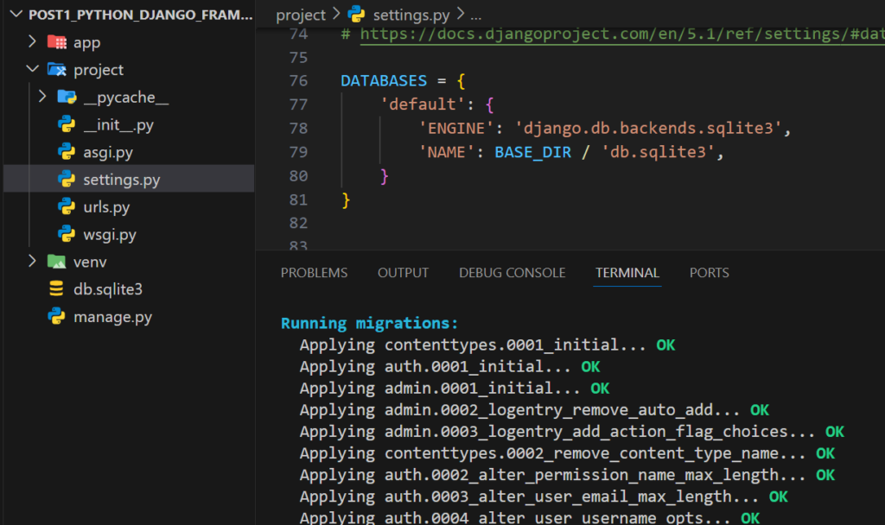Click the admin.0003_logentry_add_action_flag_choices terminal line
This screenshot has height=525, width=885.
572,432
